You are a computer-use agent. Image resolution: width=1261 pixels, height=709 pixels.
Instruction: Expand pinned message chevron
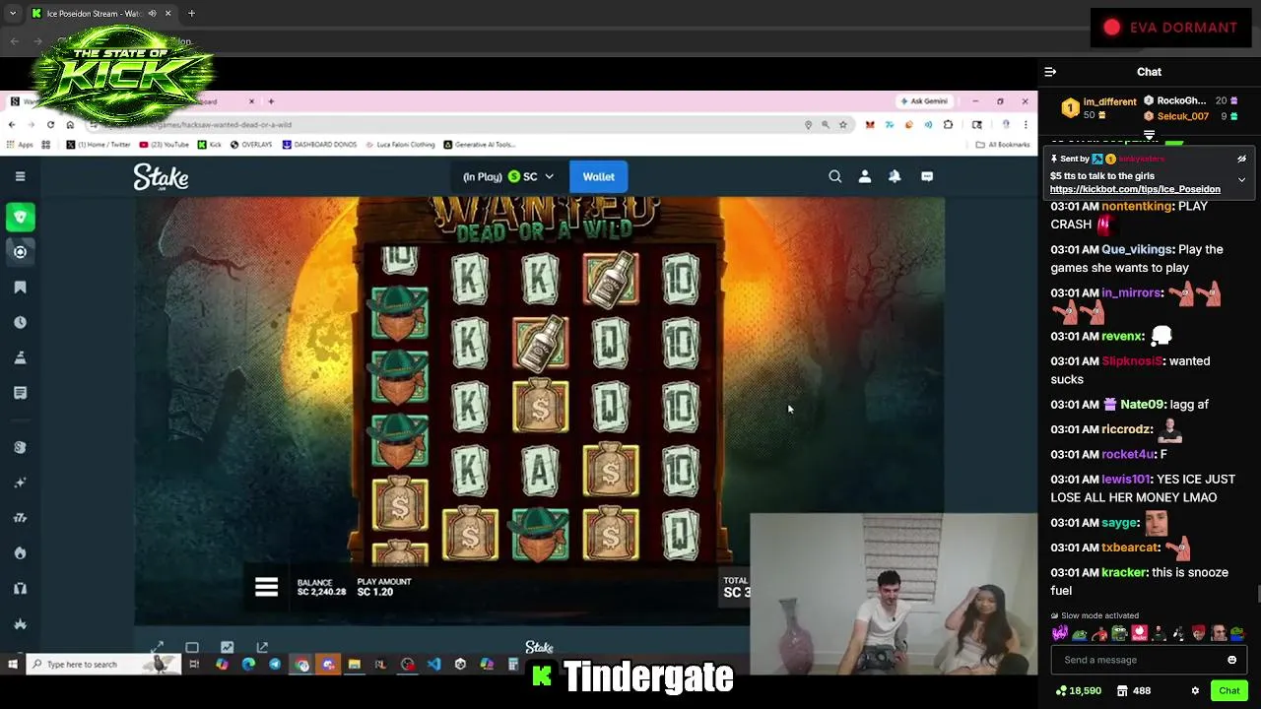click(x=1241, y=180)
